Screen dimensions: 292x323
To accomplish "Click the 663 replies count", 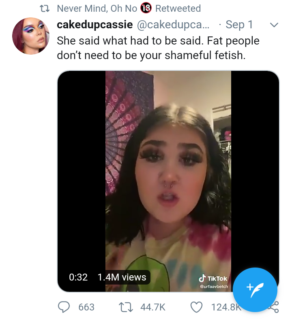I will 86,307.
